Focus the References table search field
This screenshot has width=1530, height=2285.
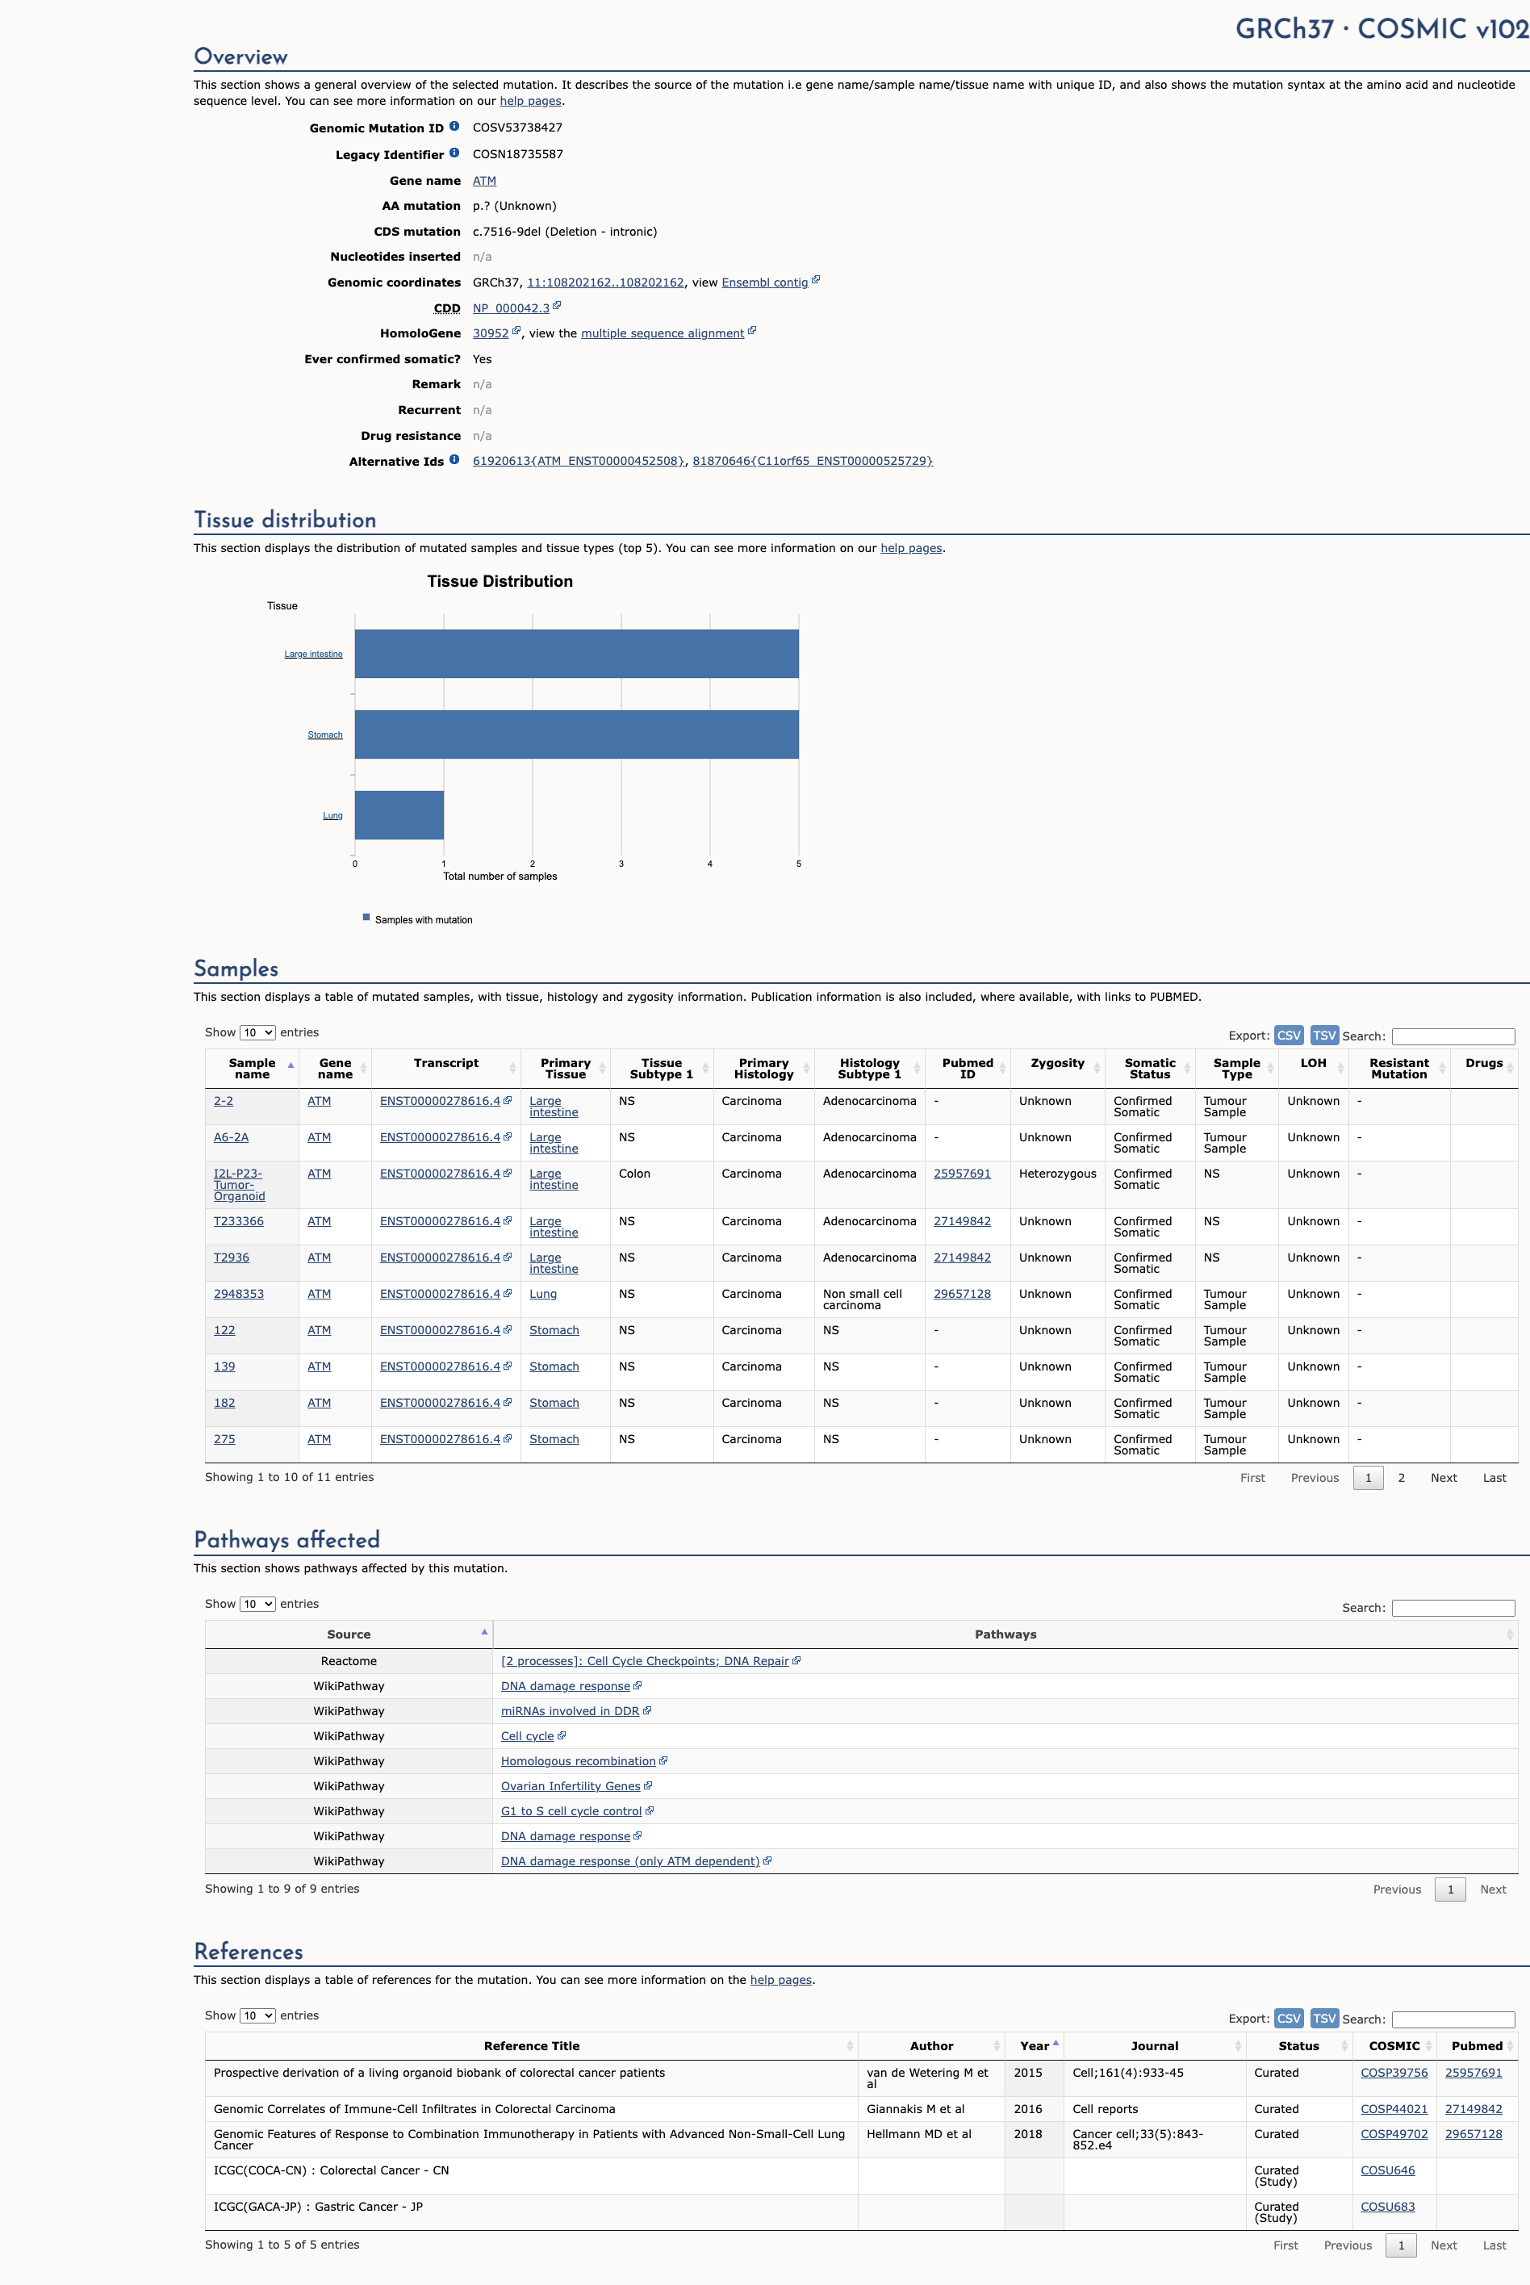[x=1453, y=2019]
